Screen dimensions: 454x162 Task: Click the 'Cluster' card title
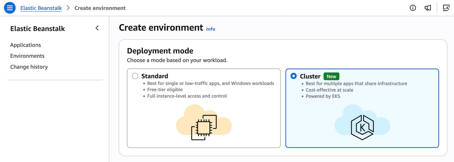tap(310, 76)
